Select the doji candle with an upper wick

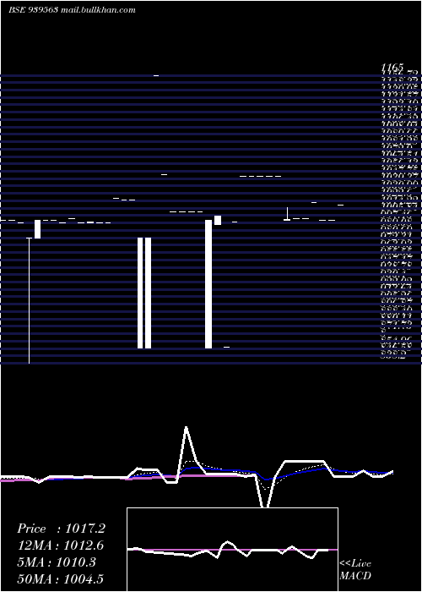click(x=287, y=214)
